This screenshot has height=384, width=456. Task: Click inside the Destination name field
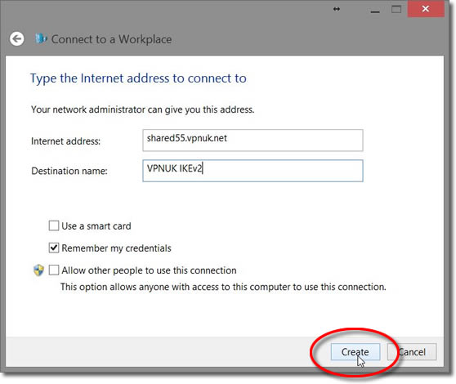[x=253, y=171]
